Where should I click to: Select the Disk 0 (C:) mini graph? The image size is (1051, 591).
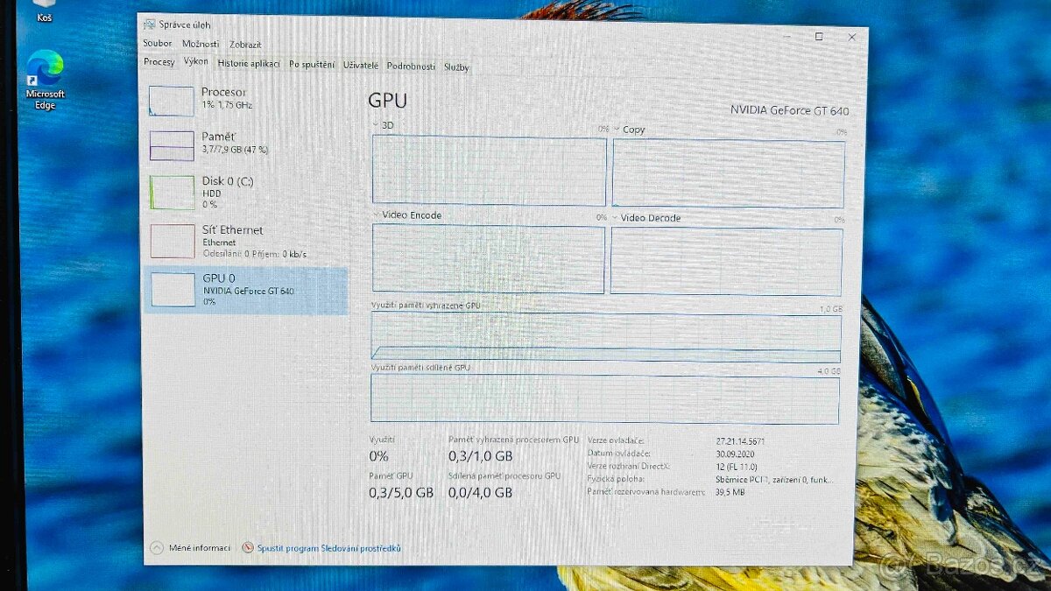172,193
